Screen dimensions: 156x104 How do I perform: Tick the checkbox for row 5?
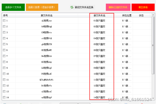point(4,44)
